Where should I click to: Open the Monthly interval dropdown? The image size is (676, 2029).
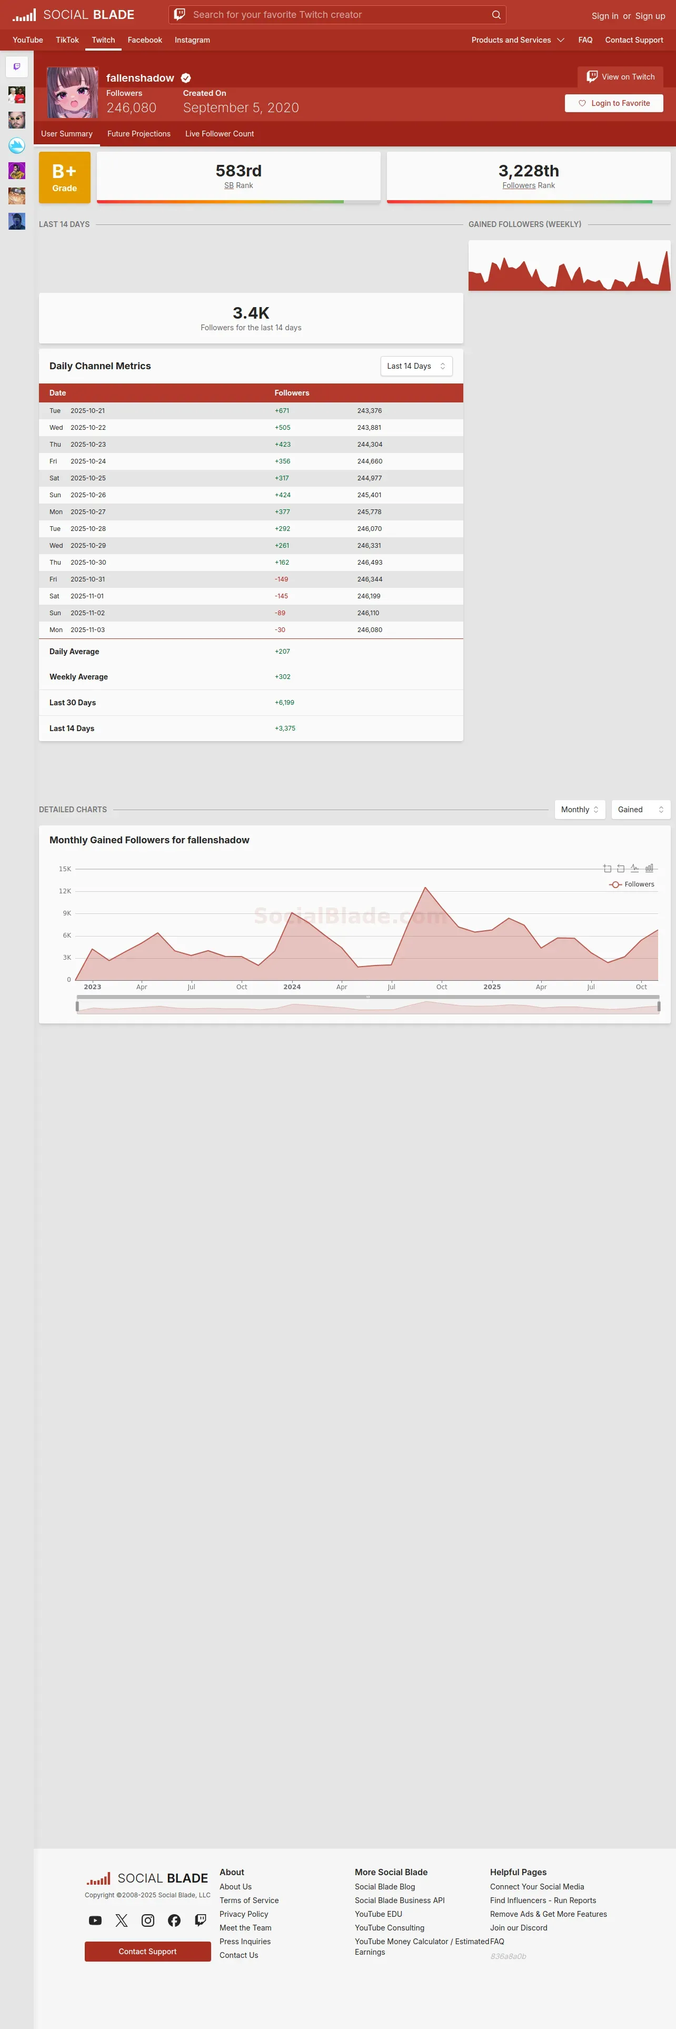pos(580,810)
